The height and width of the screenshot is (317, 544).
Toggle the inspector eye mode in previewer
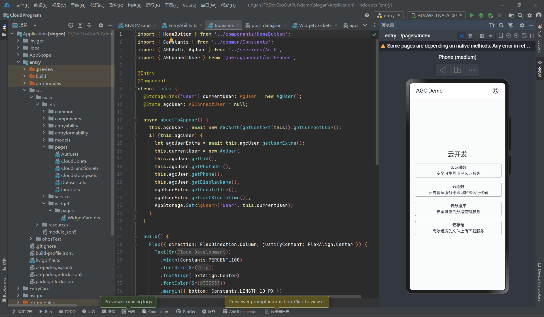click(462, 36)
